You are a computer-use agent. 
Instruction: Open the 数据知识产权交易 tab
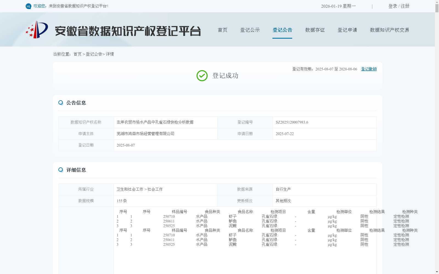390,30
